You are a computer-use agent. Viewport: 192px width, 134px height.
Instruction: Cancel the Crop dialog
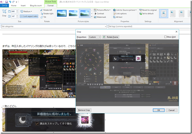click(171, 110)
